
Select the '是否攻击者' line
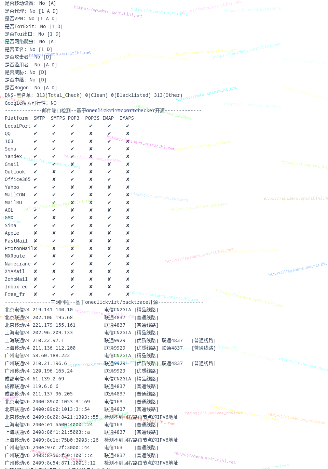(28, 57)
